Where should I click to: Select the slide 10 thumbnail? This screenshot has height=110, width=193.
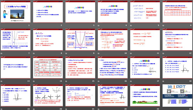(x=113, y=40)
